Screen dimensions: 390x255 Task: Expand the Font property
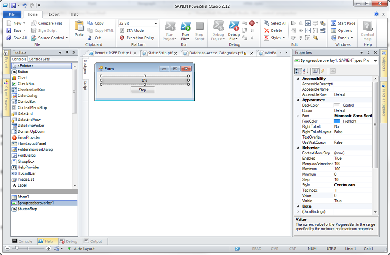[298, 116]
